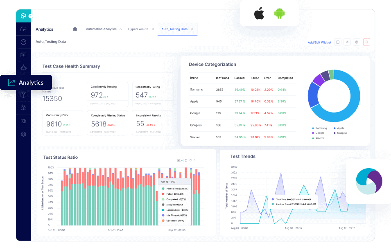This screenshot has height=250, width=391.
Task: Click the Apple platform icon in the floating card
Action: [259, 13]
